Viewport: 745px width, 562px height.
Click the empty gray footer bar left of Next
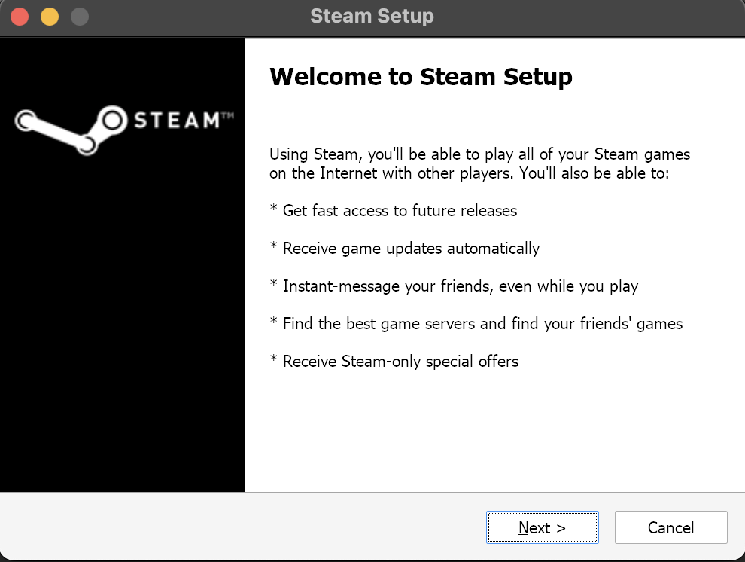[x=241, y=527]
